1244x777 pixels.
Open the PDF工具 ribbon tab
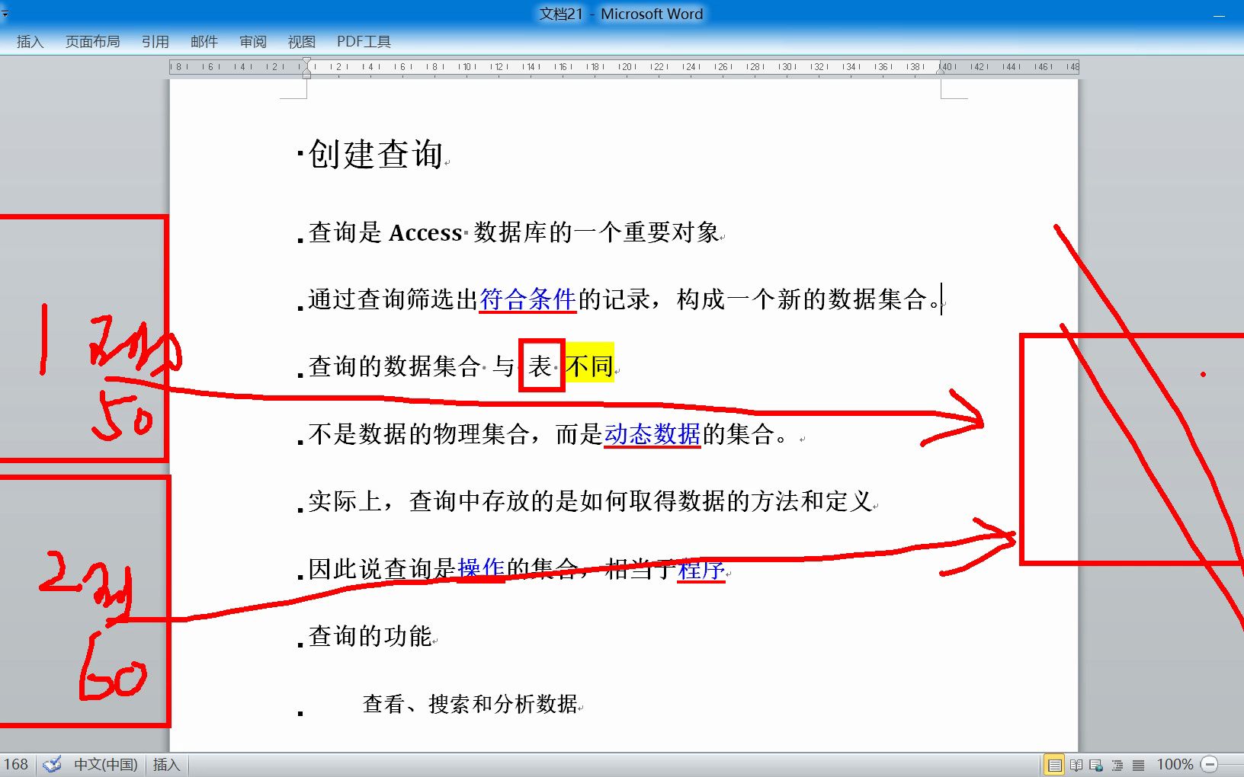(x=364, y=42)
